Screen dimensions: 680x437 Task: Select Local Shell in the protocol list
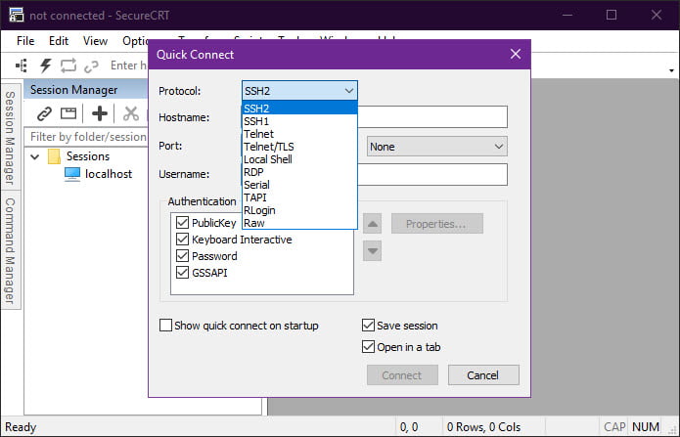[299, 159]
